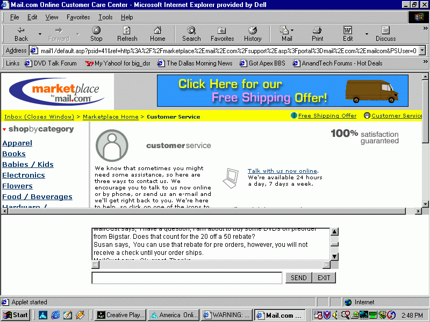Open My Yahoo! for big_dsr shortcut
The height and width of the screenshot is (322, 430).
117,63
